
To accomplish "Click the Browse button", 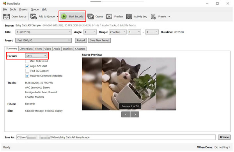I will (224, 137).
